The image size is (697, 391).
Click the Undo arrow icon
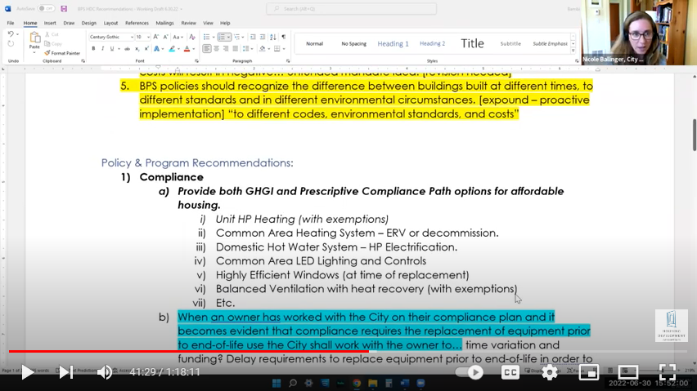(x=10, y=34)
